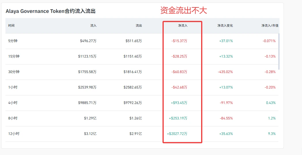Select the 30分钟 row label
The height and width of the screenshot is (155, 302).
pos(14,72)
